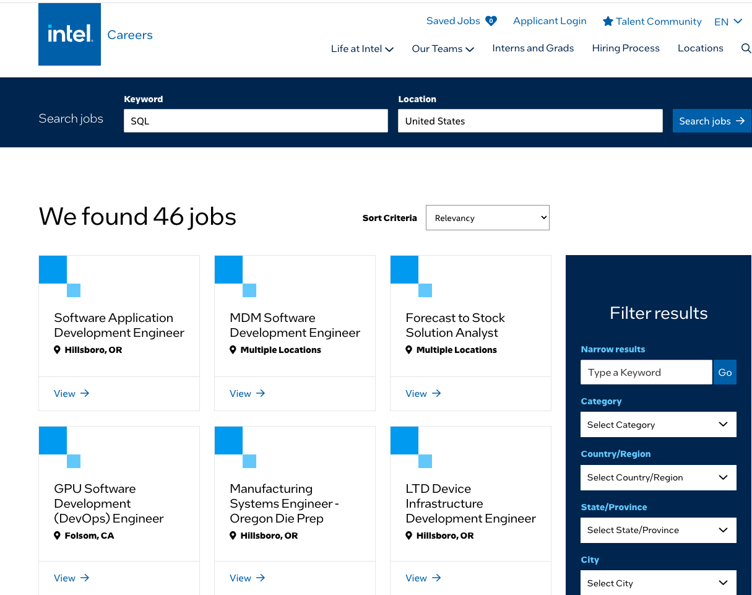Click the LTD Device Infrastructure Development Engineer title

pos(470,503)
